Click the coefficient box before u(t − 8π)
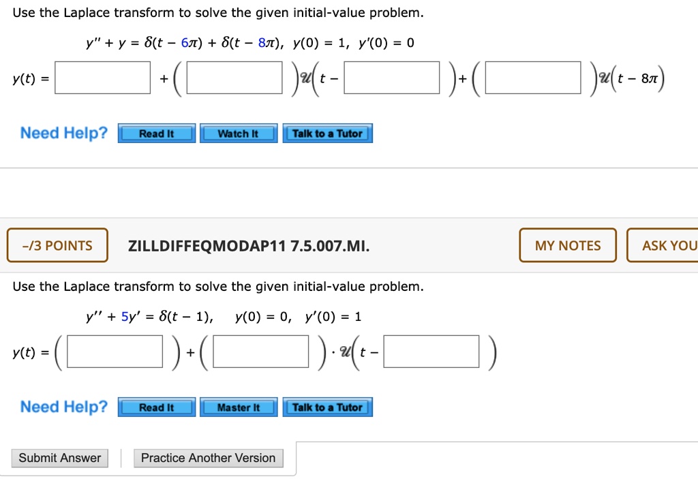Screen dimensions: 698x479 coord(533,78)
